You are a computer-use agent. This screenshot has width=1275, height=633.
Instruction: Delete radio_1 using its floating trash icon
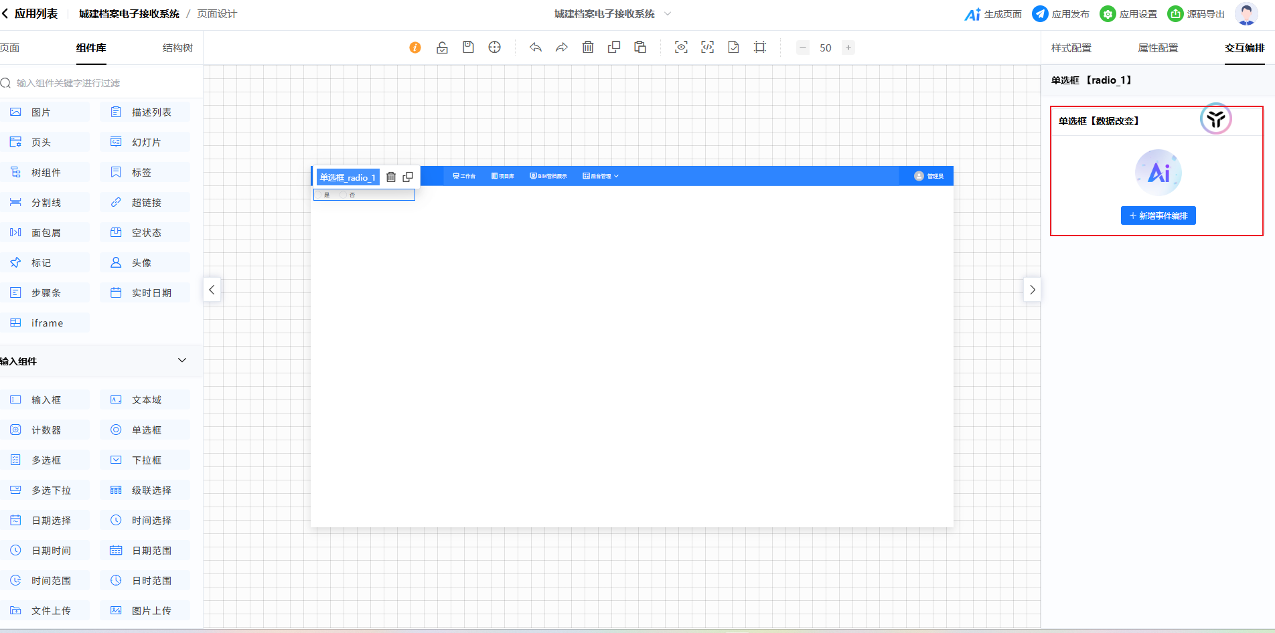391,177
